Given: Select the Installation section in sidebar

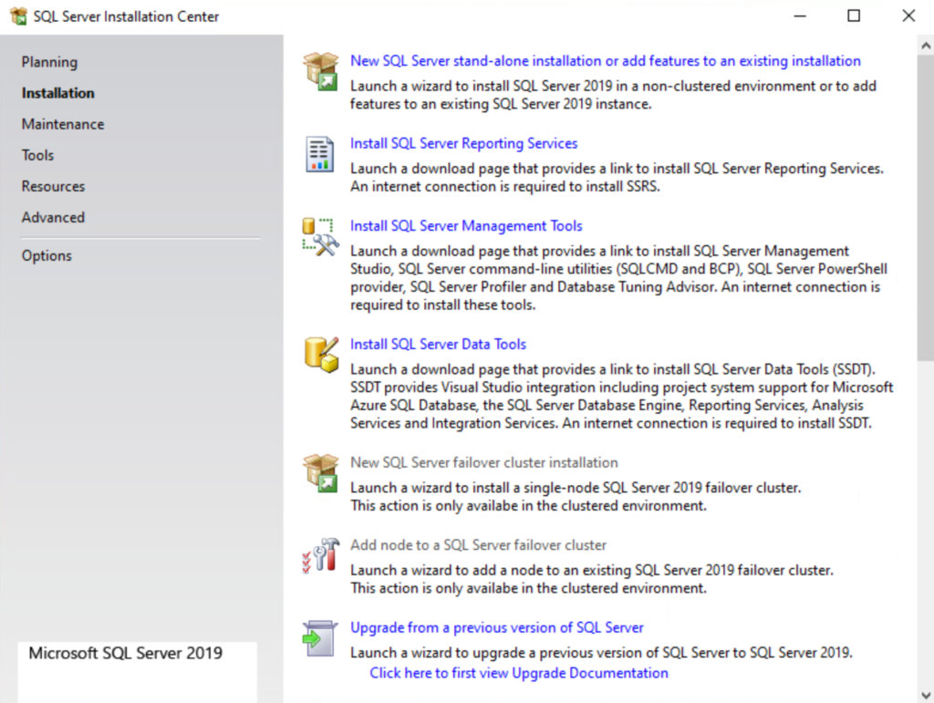Looking at the screenshot, I should (x=57, y=93).
